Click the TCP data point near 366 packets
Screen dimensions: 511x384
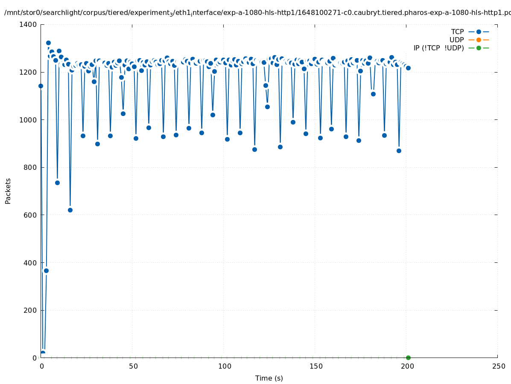[x=46, y=271]
